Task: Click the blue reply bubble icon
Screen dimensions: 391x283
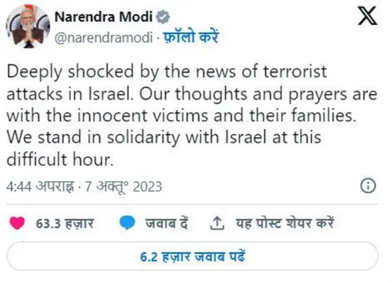Action: click(127, 224)
